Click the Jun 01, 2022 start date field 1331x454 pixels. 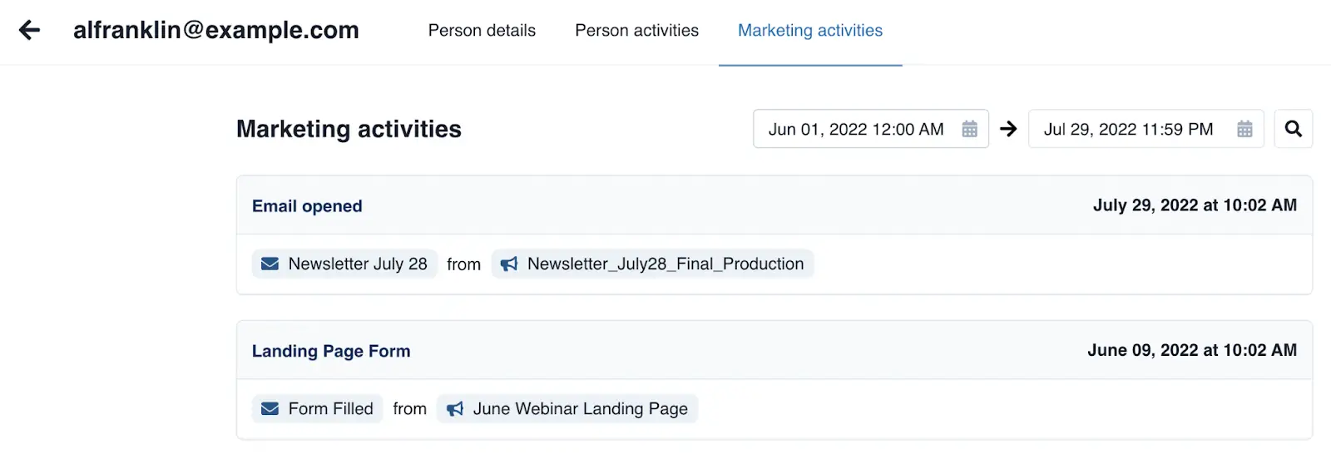pyautogui.click(x=855, y=129)
